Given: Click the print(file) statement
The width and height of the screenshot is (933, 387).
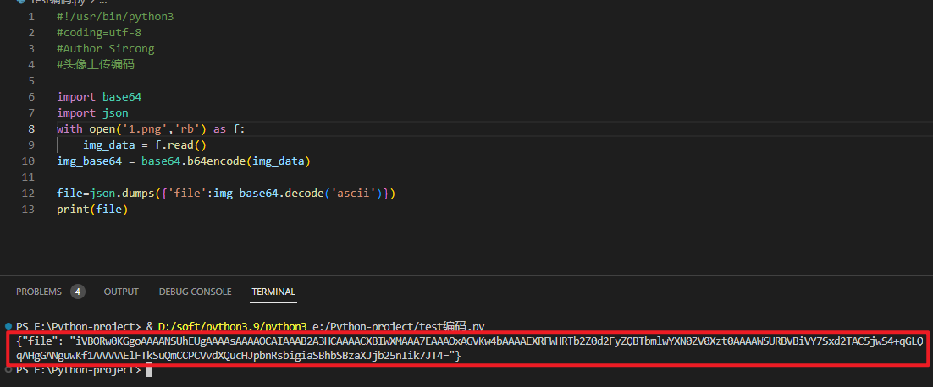Looking at the screenshot, I should 91,209.
